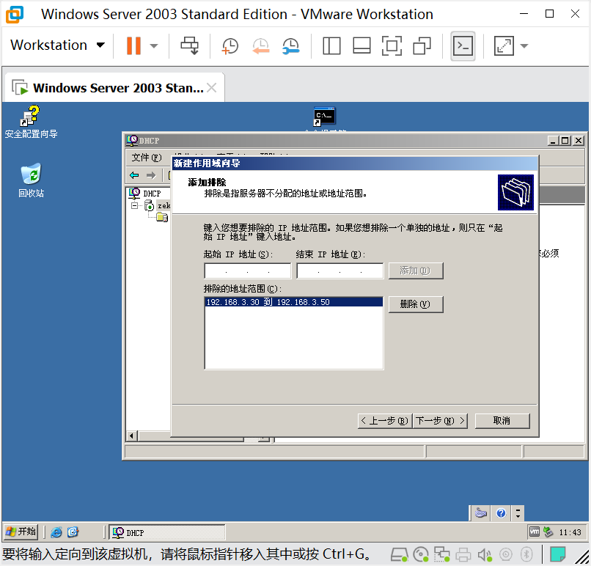Click the printer device status icon

(463, 555)
